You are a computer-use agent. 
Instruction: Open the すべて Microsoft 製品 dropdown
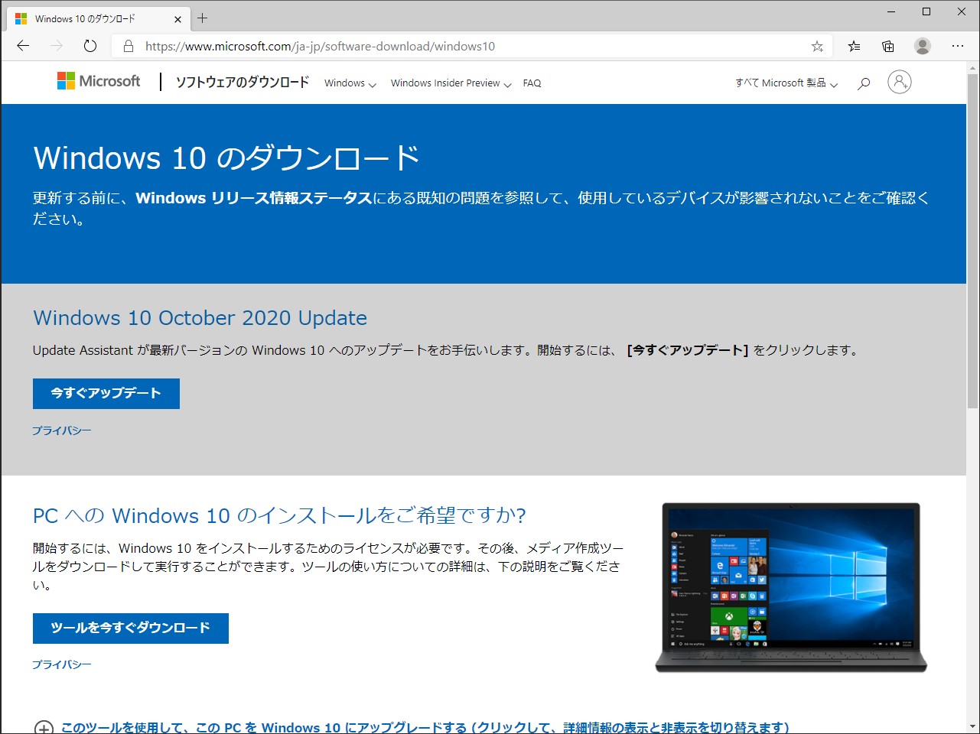click(784, 83)
